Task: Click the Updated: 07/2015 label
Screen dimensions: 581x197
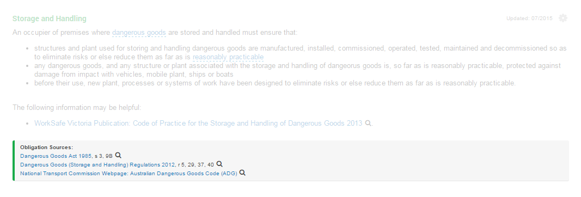Action: click(529, 19)
